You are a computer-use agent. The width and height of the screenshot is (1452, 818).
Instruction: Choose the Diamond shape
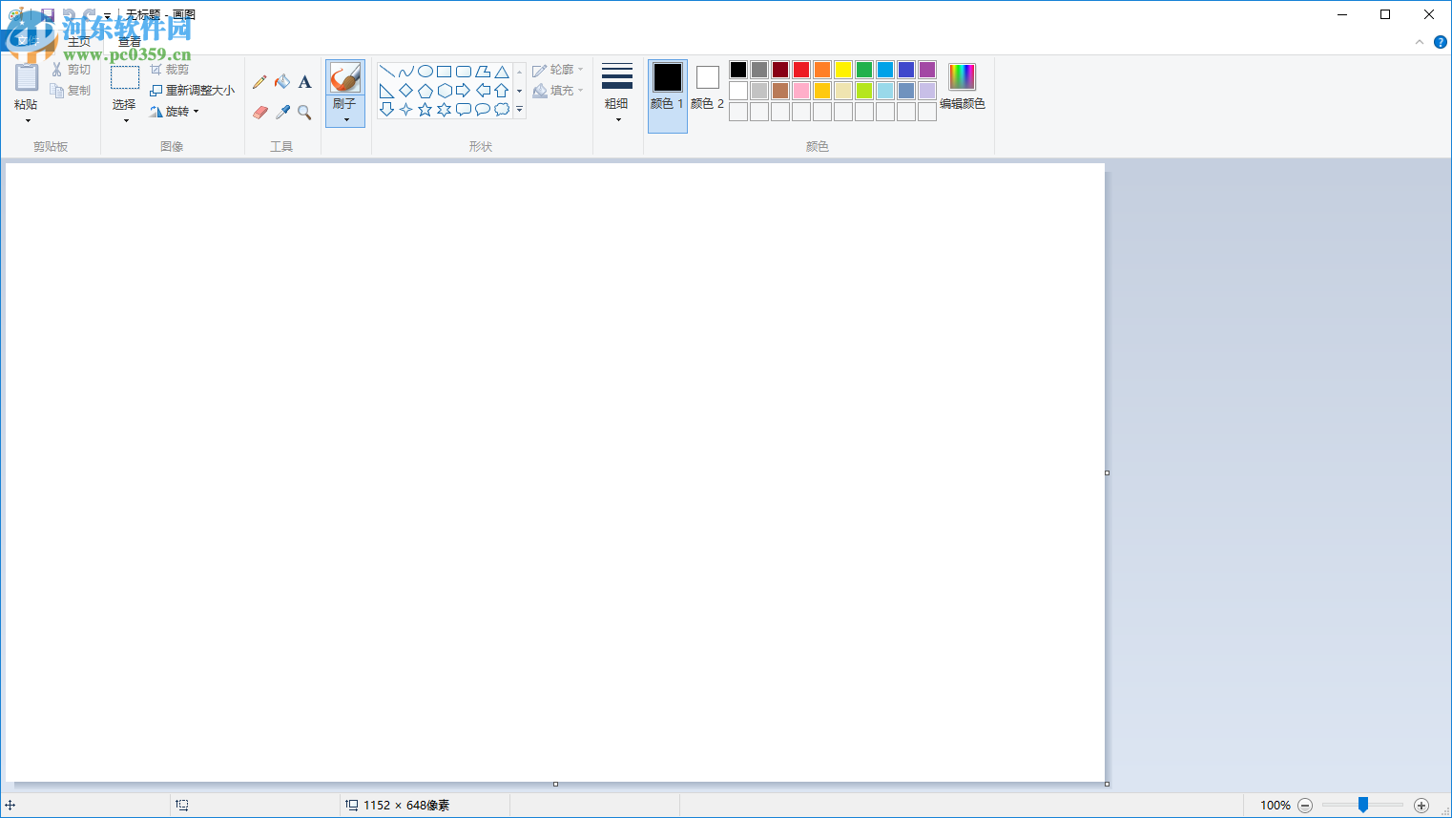pyautogui.click(x=405, y=91)
